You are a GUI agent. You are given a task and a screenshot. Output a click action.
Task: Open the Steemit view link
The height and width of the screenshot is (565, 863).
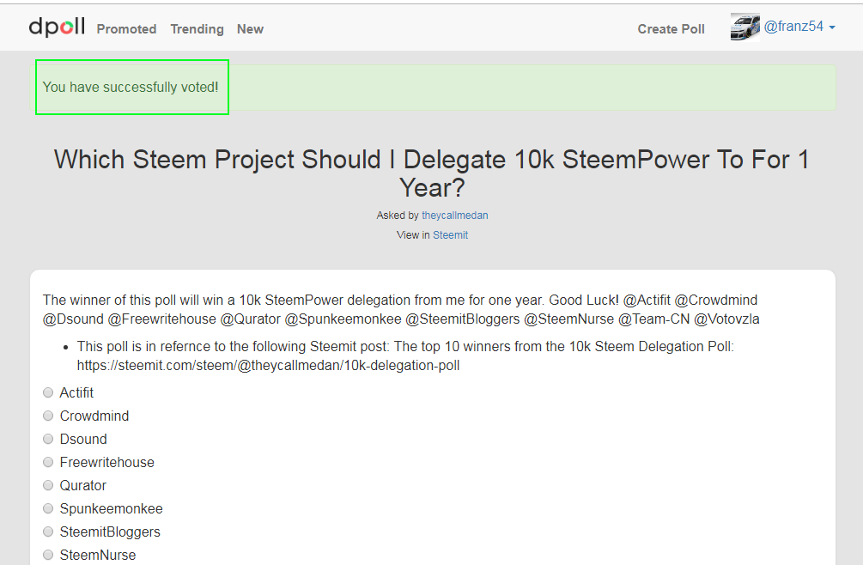pos(450,235)
